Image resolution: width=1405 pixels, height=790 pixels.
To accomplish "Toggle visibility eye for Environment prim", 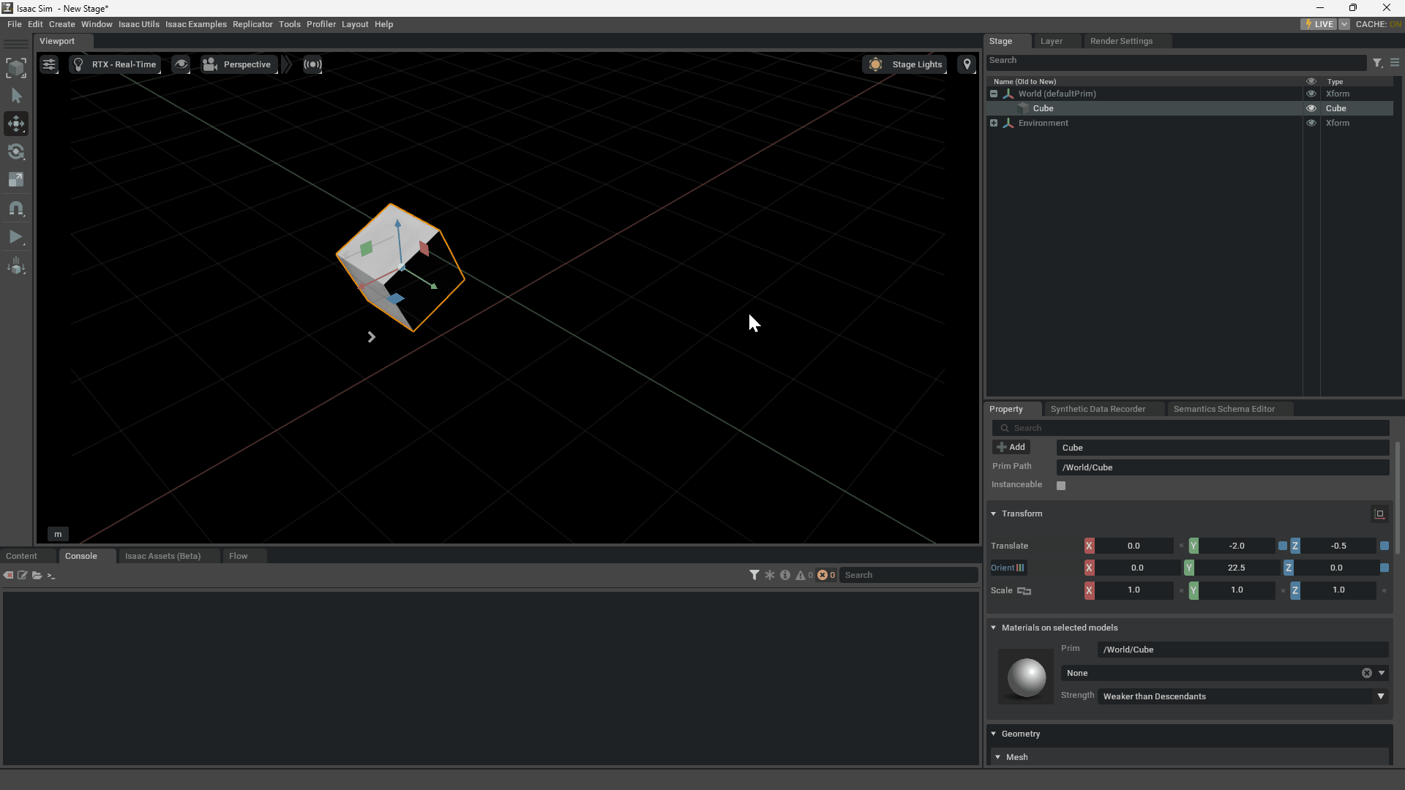I will coord(1311,123).
